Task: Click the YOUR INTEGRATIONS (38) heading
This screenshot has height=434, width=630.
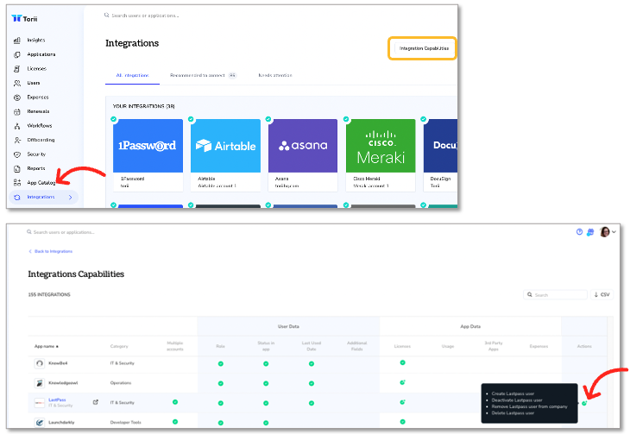Action: coord(143,106)
